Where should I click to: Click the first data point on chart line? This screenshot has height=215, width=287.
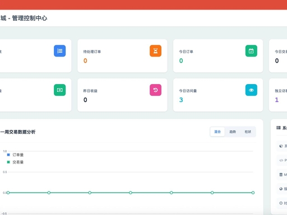click(x=8, y=193)
